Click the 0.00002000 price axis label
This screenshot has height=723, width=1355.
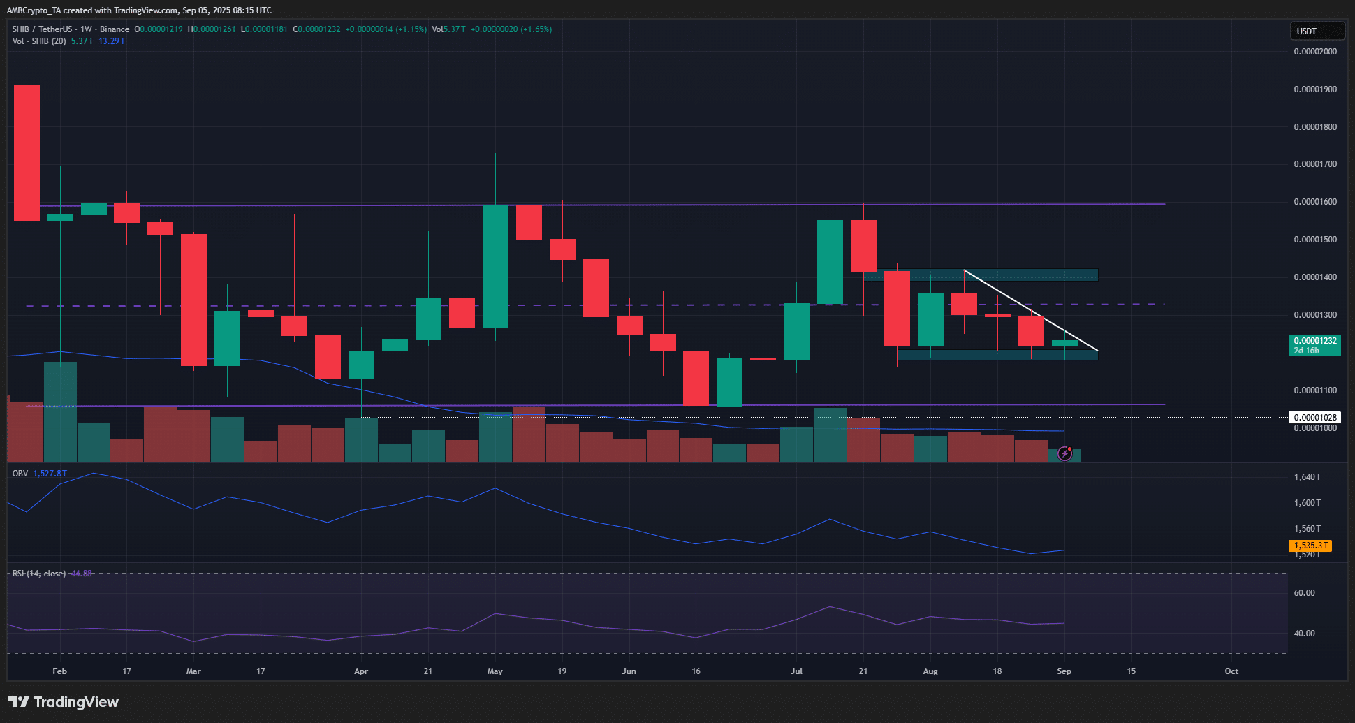coord(1315,52)
